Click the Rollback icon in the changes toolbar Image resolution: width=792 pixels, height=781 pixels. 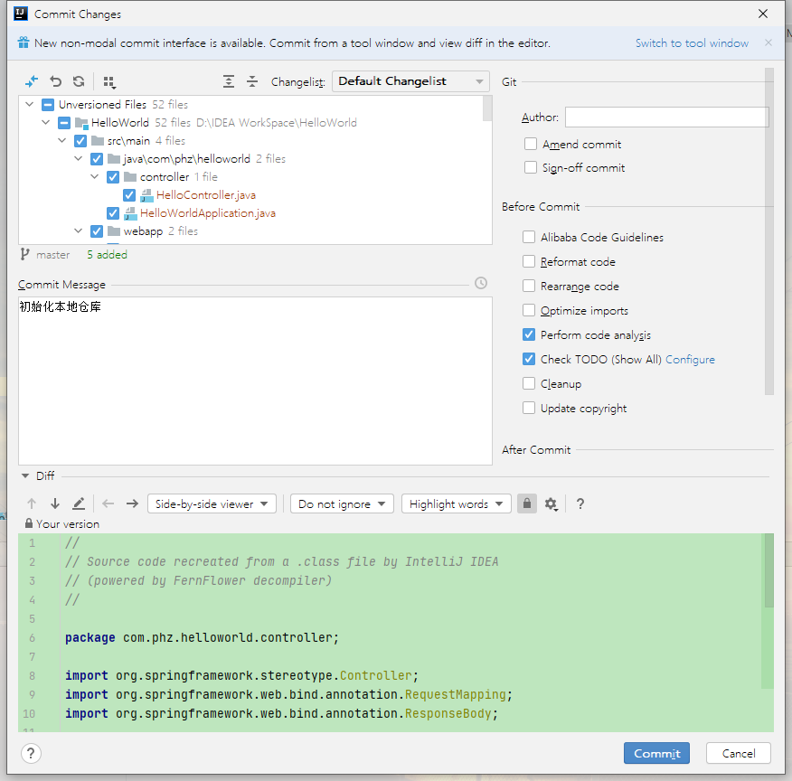(x=55, y=81)
